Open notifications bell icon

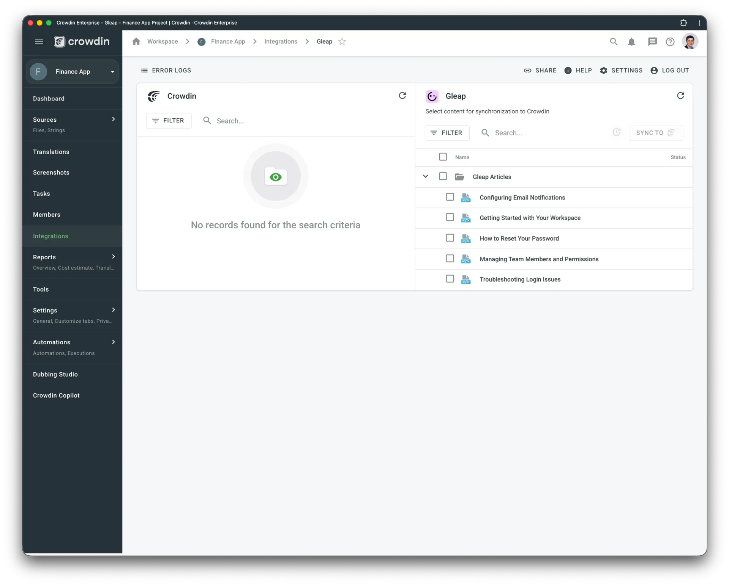(x=631, y=42)
